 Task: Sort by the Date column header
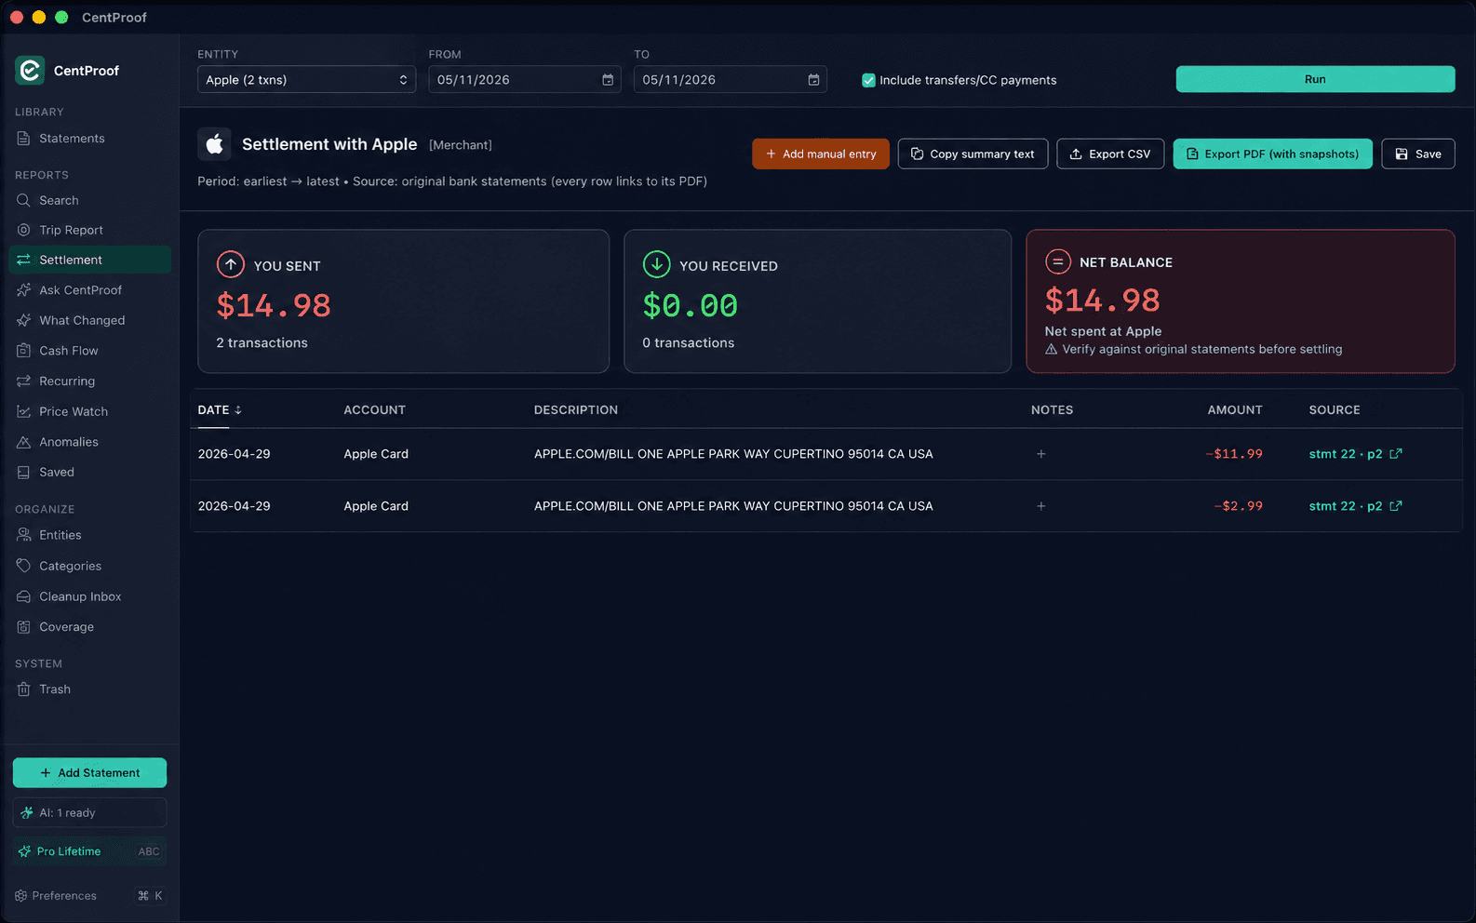220,409
